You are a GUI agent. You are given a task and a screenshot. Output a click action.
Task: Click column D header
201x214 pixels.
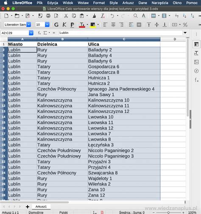[x=175, y=39]
